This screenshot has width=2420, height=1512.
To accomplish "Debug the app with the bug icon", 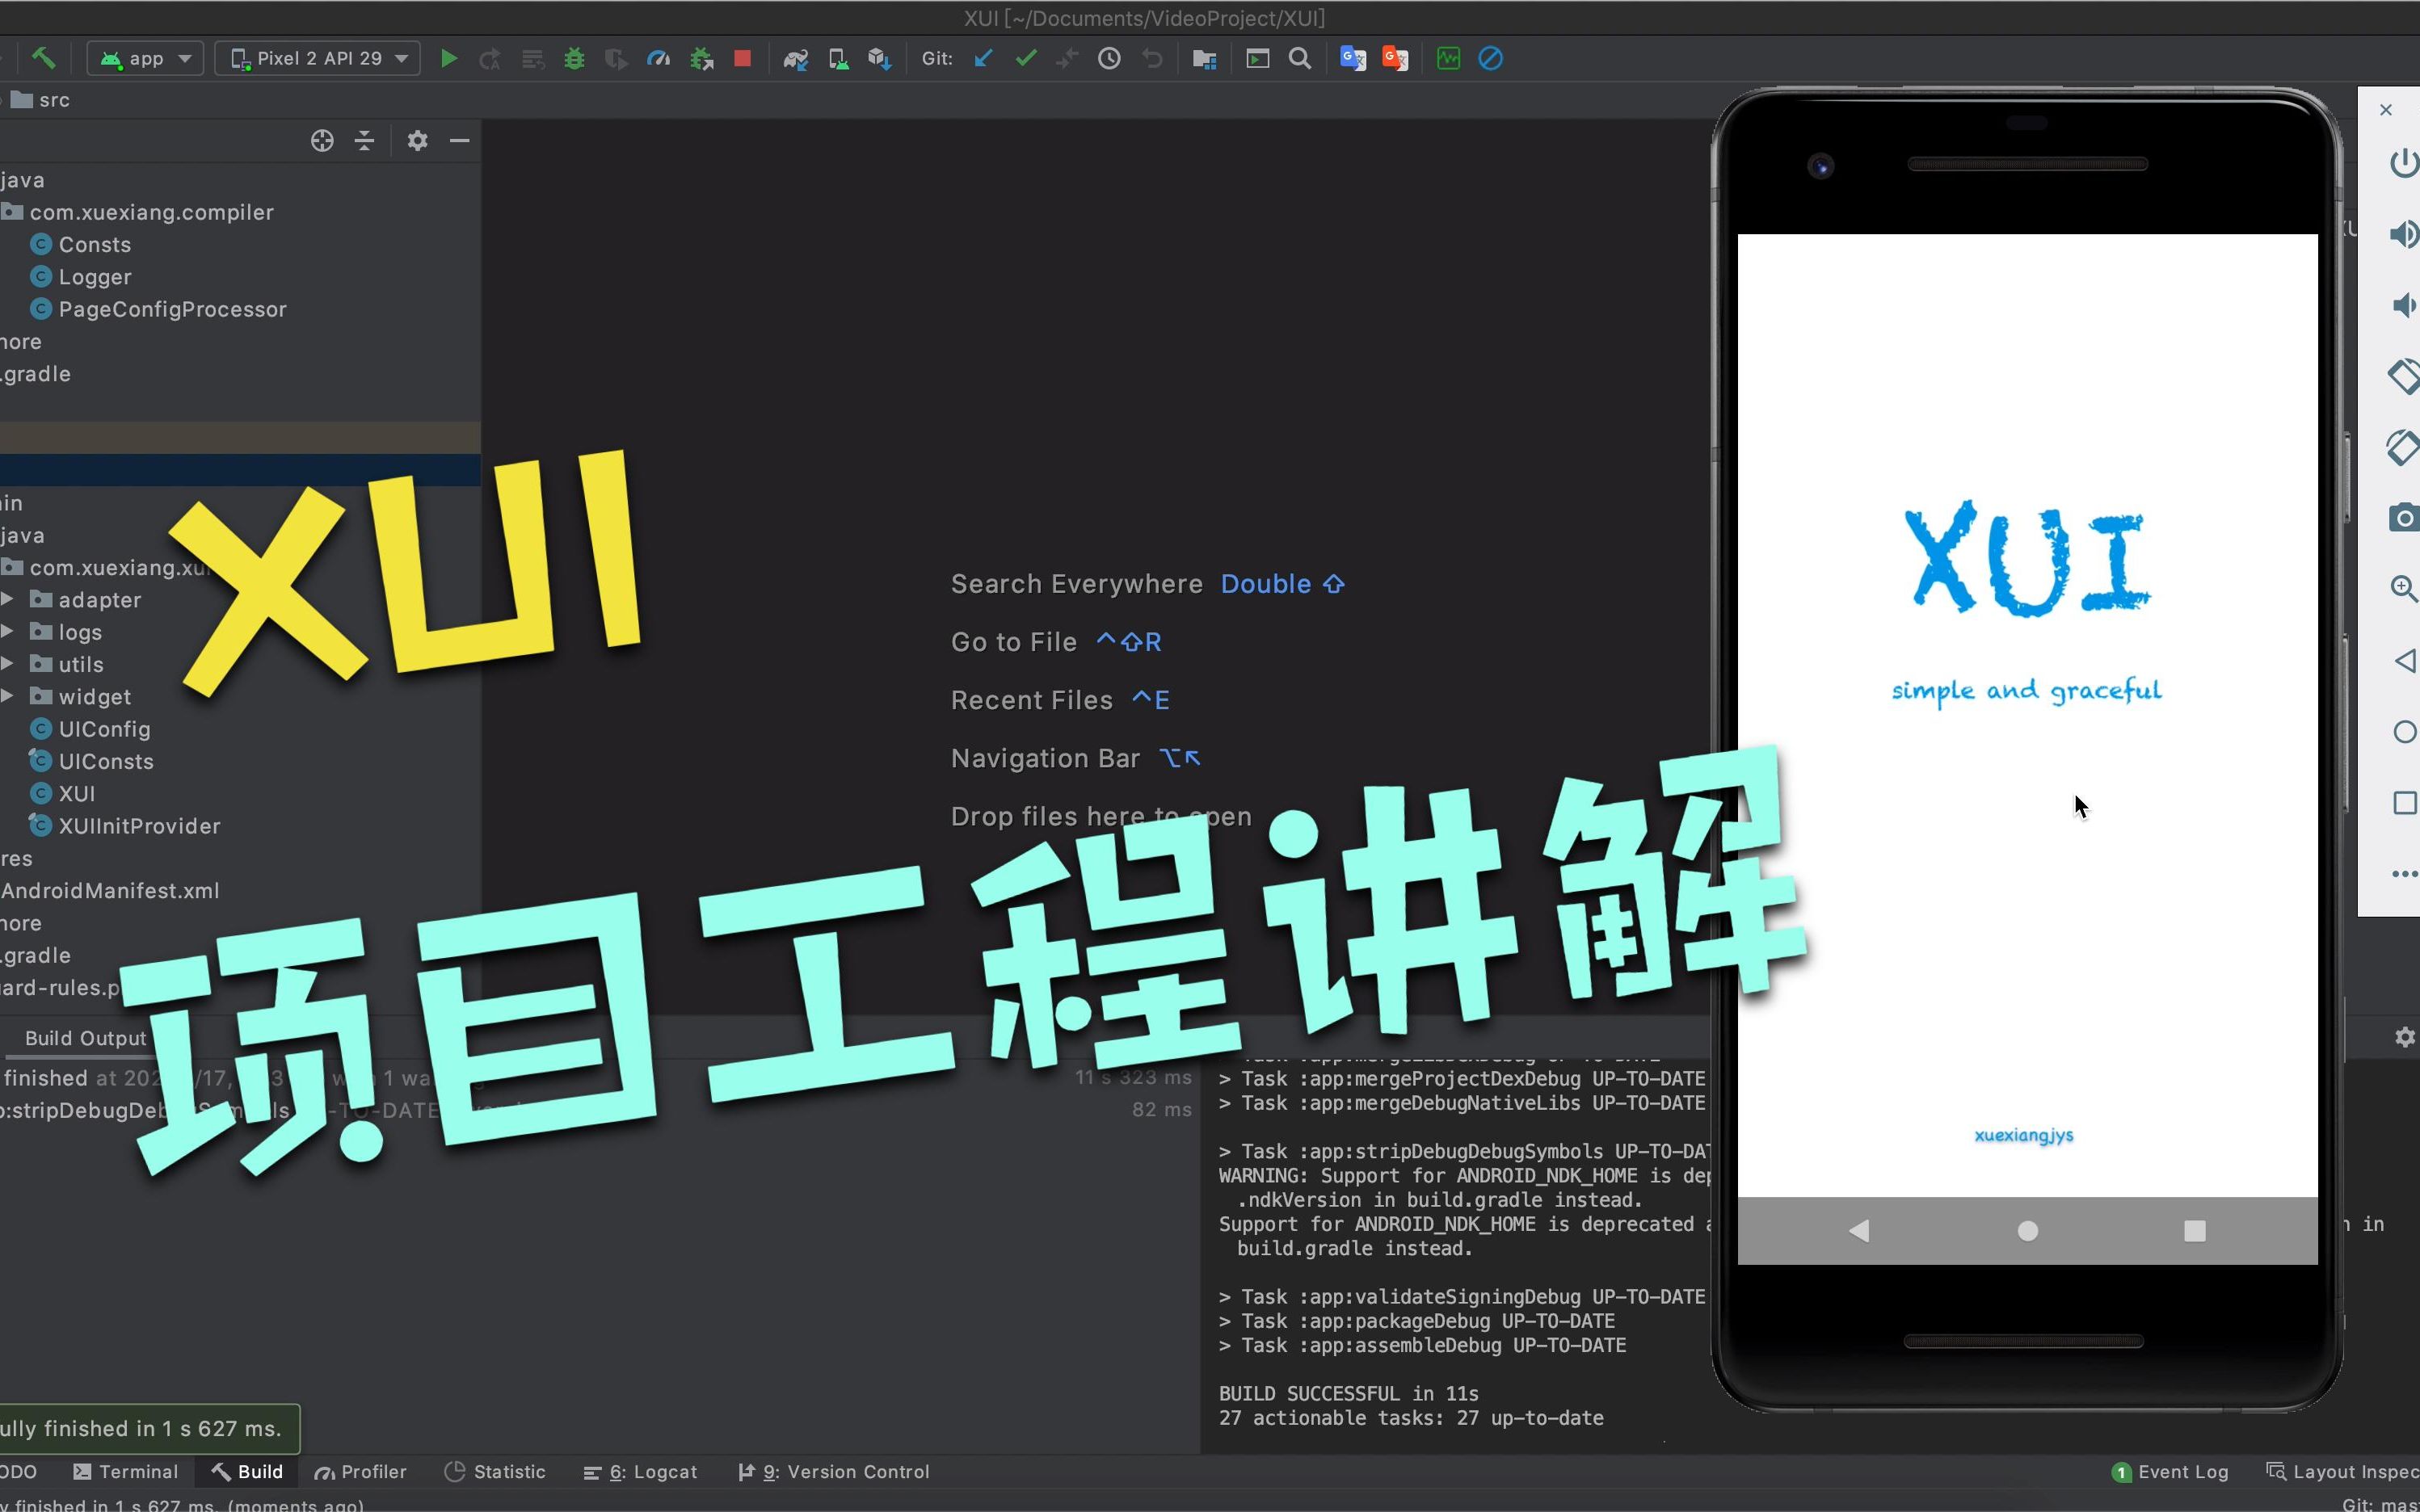I will tap(574, 57).
